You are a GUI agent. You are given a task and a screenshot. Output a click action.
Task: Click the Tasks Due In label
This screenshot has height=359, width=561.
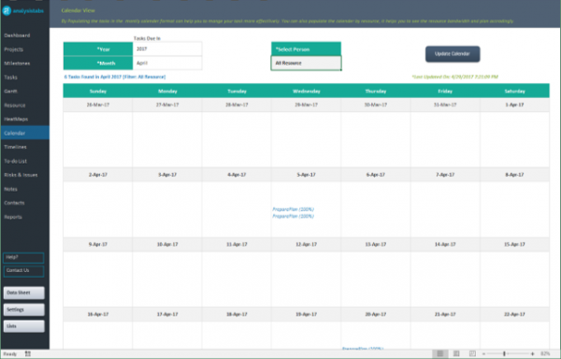[147, 38]
